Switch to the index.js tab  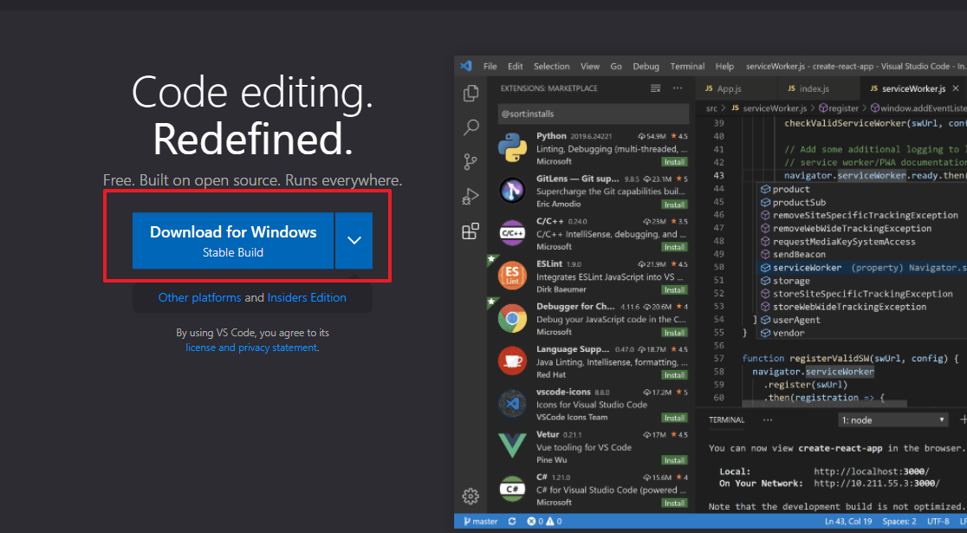[819, 88]
